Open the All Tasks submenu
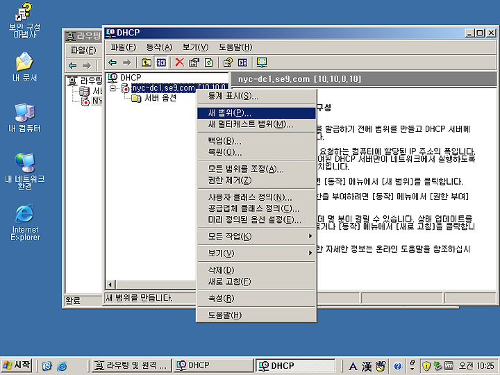500x375 pixels. [256, 236]
